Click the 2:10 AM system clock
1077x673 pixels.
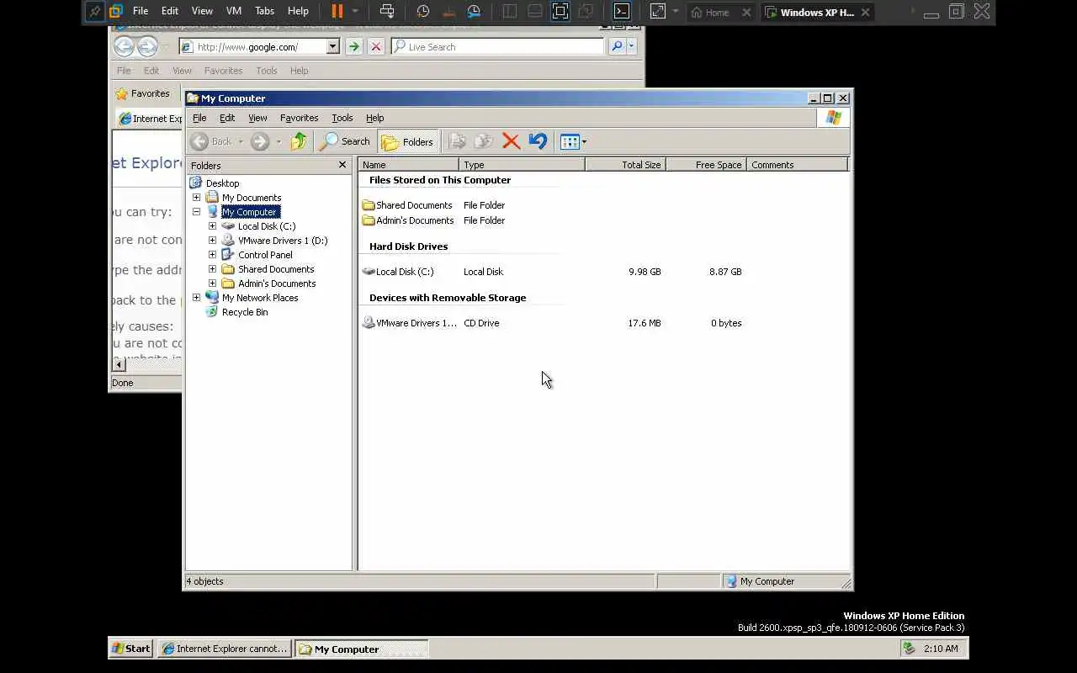click(941, 649)
